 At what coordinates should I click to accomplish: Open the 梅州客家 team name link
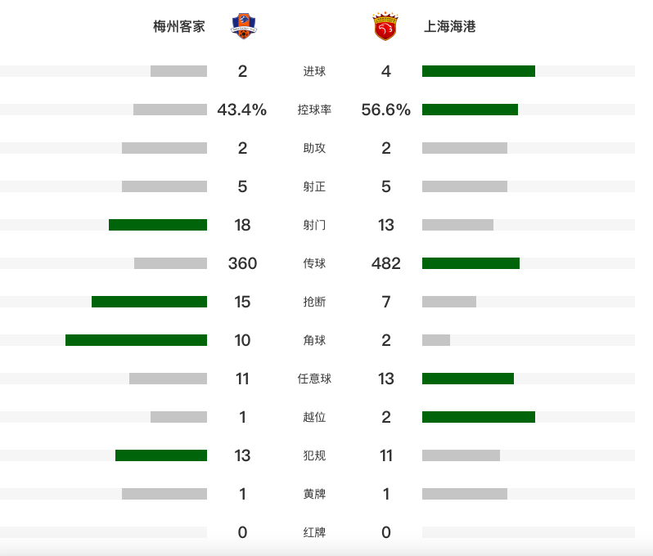click(x=179, y=26)
